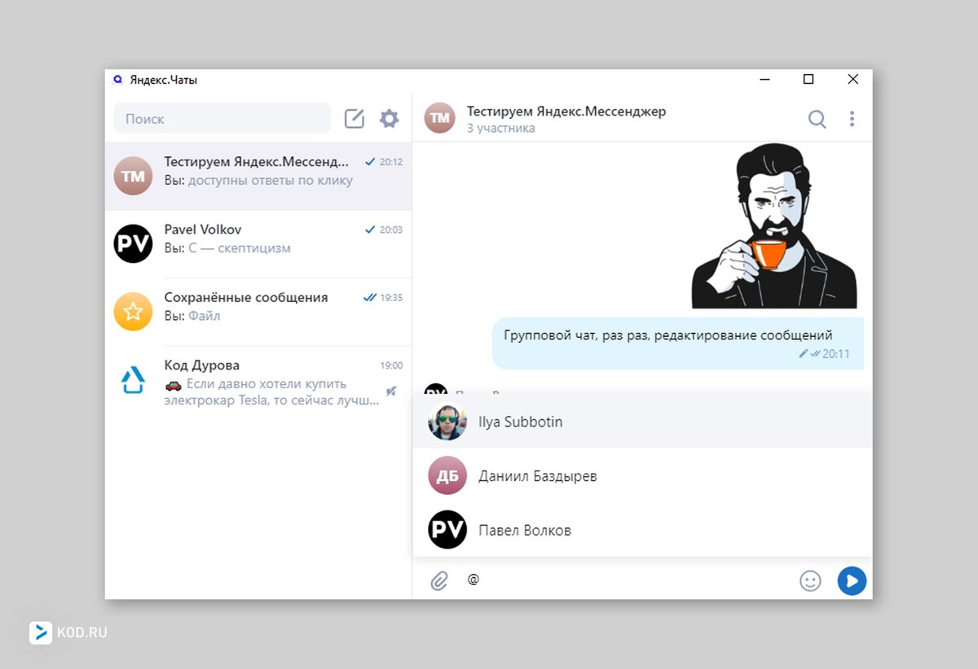Click the 19:00 timestamp in chat list
978x669 pixels.
coord(391,365)
